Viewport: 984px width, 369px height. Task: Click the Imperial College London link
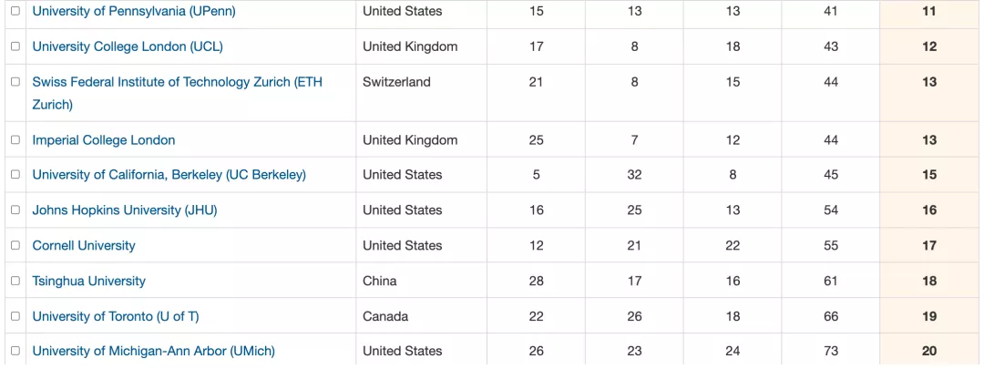pyautogui.click(x=104, y=140)
